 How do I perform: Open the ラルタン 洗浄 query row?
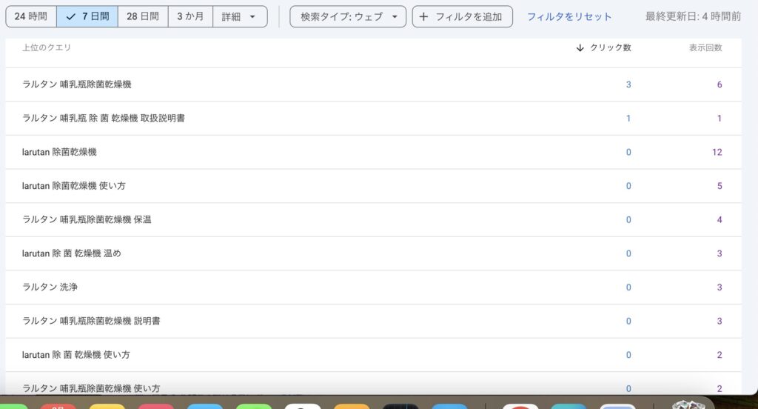(50, 287)
